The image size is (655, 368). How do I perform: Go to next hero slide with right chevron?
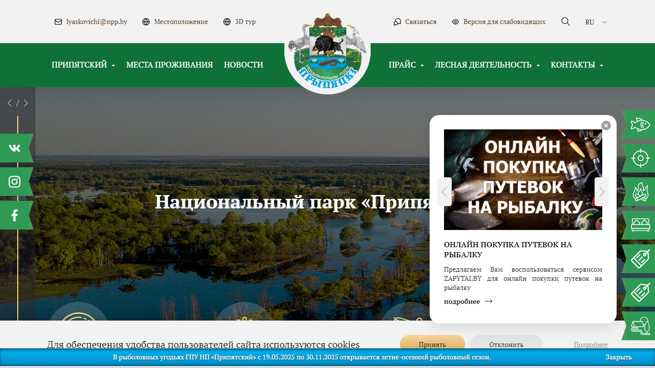coord(26,103)
